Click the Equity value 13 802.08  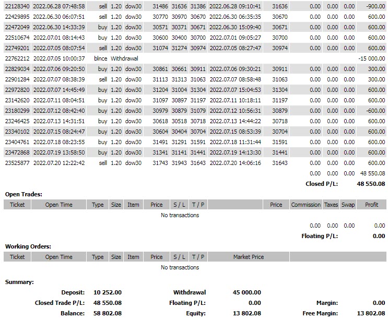point(247,313)
